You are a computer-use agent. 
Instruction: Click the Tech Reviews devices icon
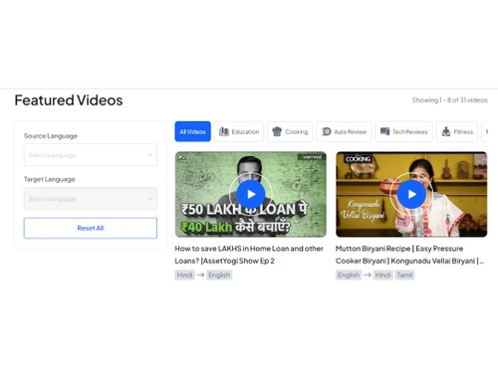pos(384,131)
